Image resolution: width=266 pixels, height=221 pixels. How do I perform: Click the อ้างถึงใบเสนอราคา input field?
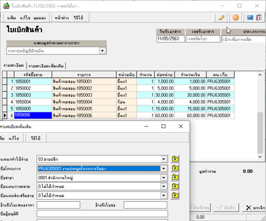(58, 205)
